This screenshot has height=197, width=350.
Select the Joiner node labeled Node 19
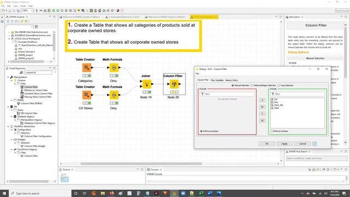point(147,84)
